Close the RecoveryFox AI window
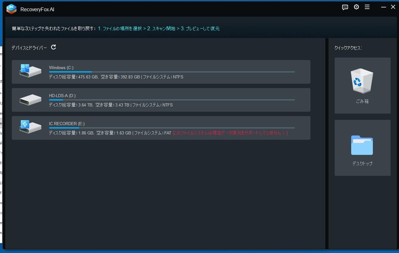This screenshot has width=399, height=253. (393, 7)
